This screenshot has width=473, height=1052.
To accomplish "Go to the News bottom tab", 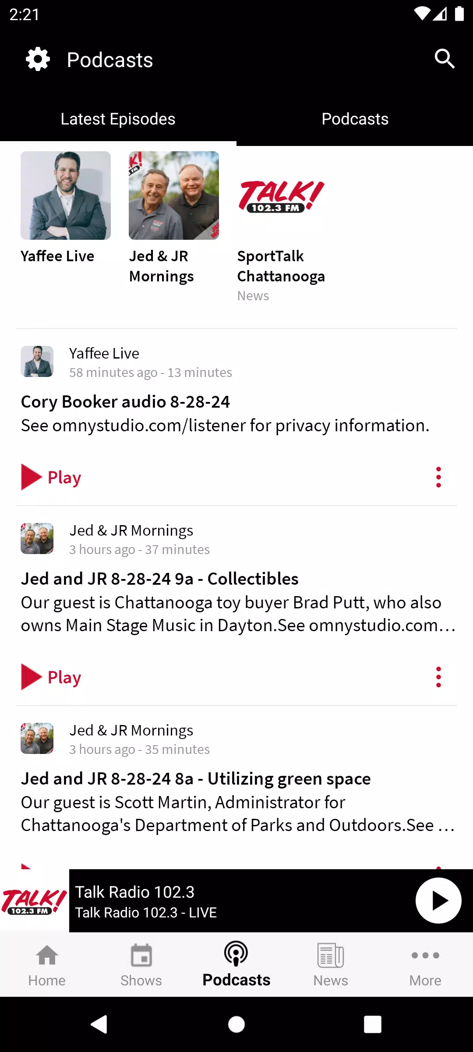I will [x=331, y=965].
